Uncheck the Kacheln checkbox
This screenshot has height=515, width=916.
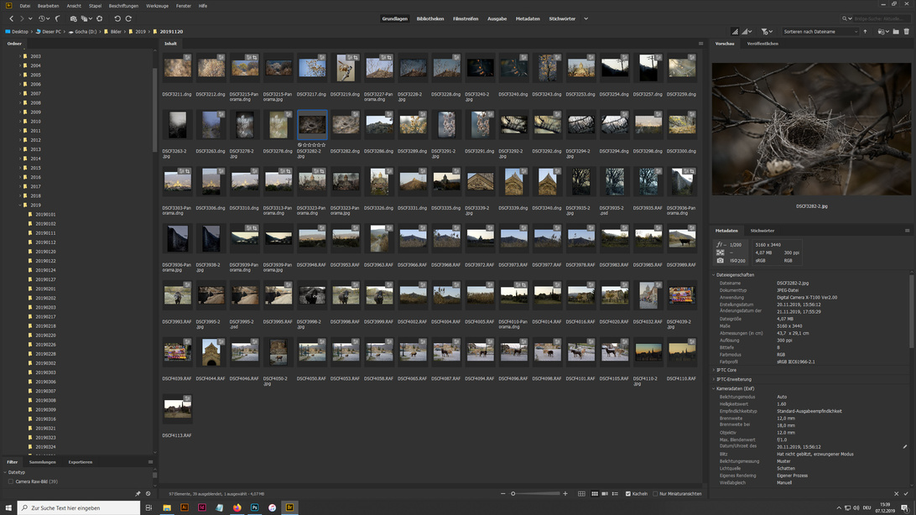tap(628, 494)
